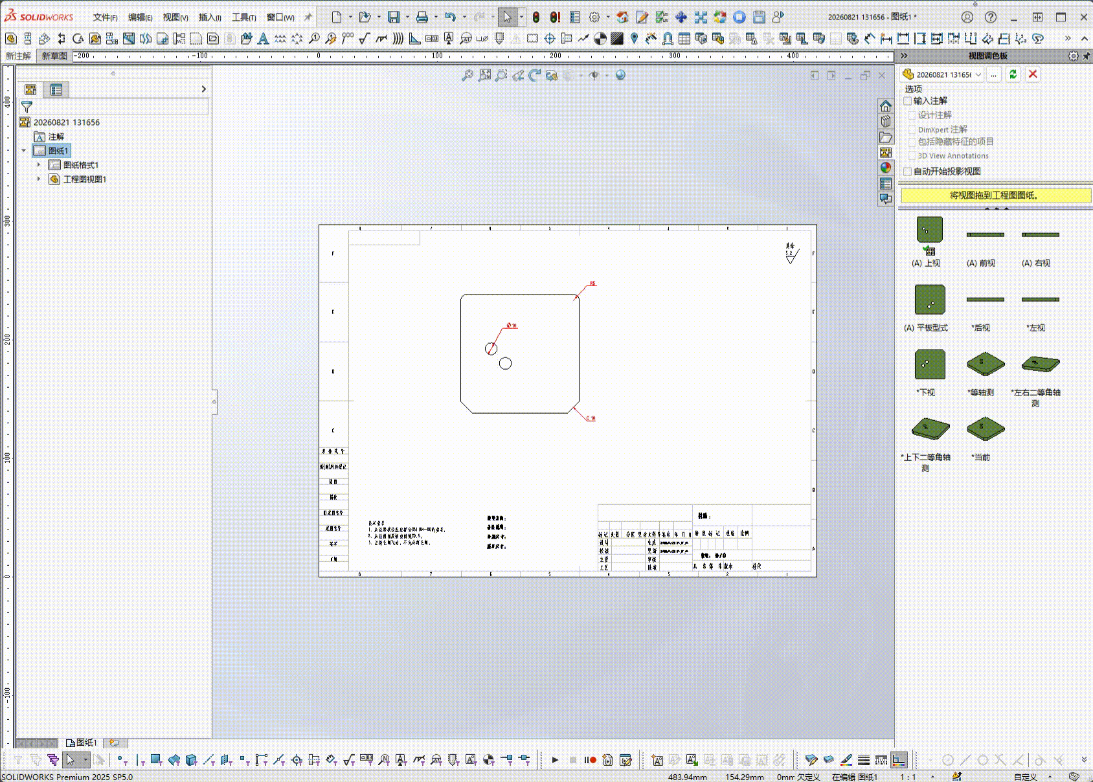The image size is (1093, 782).
Task: Click the macro Record button
Action: point(591,760)
